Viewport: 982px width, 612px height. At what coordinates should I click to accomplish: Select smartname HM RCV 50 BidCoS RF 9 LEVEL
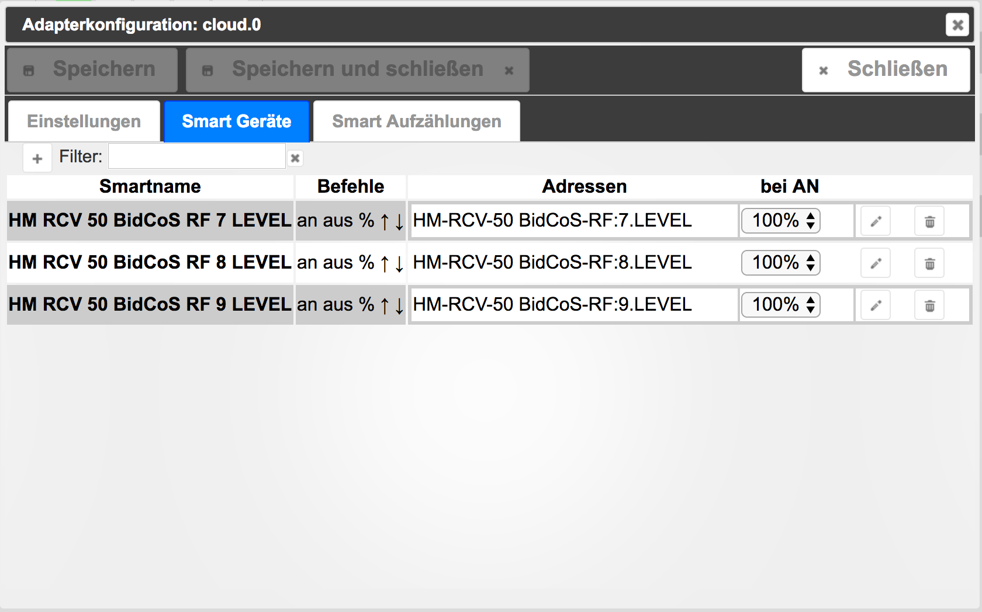click(150, 305)
